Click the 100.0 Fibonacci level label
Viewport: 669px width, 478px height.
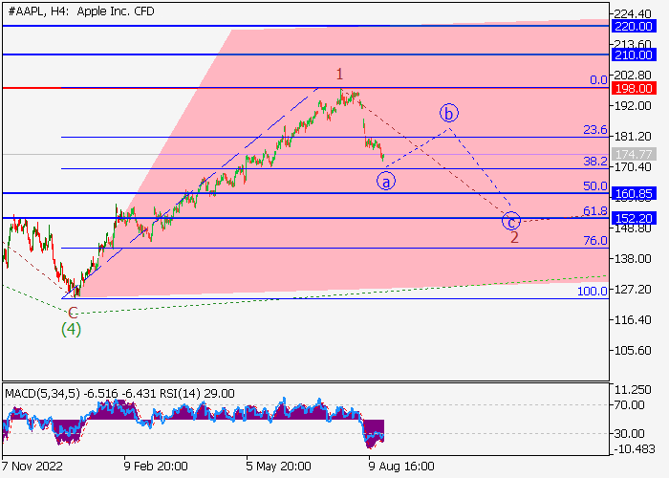pyautogui.click(x=593, y=292)
